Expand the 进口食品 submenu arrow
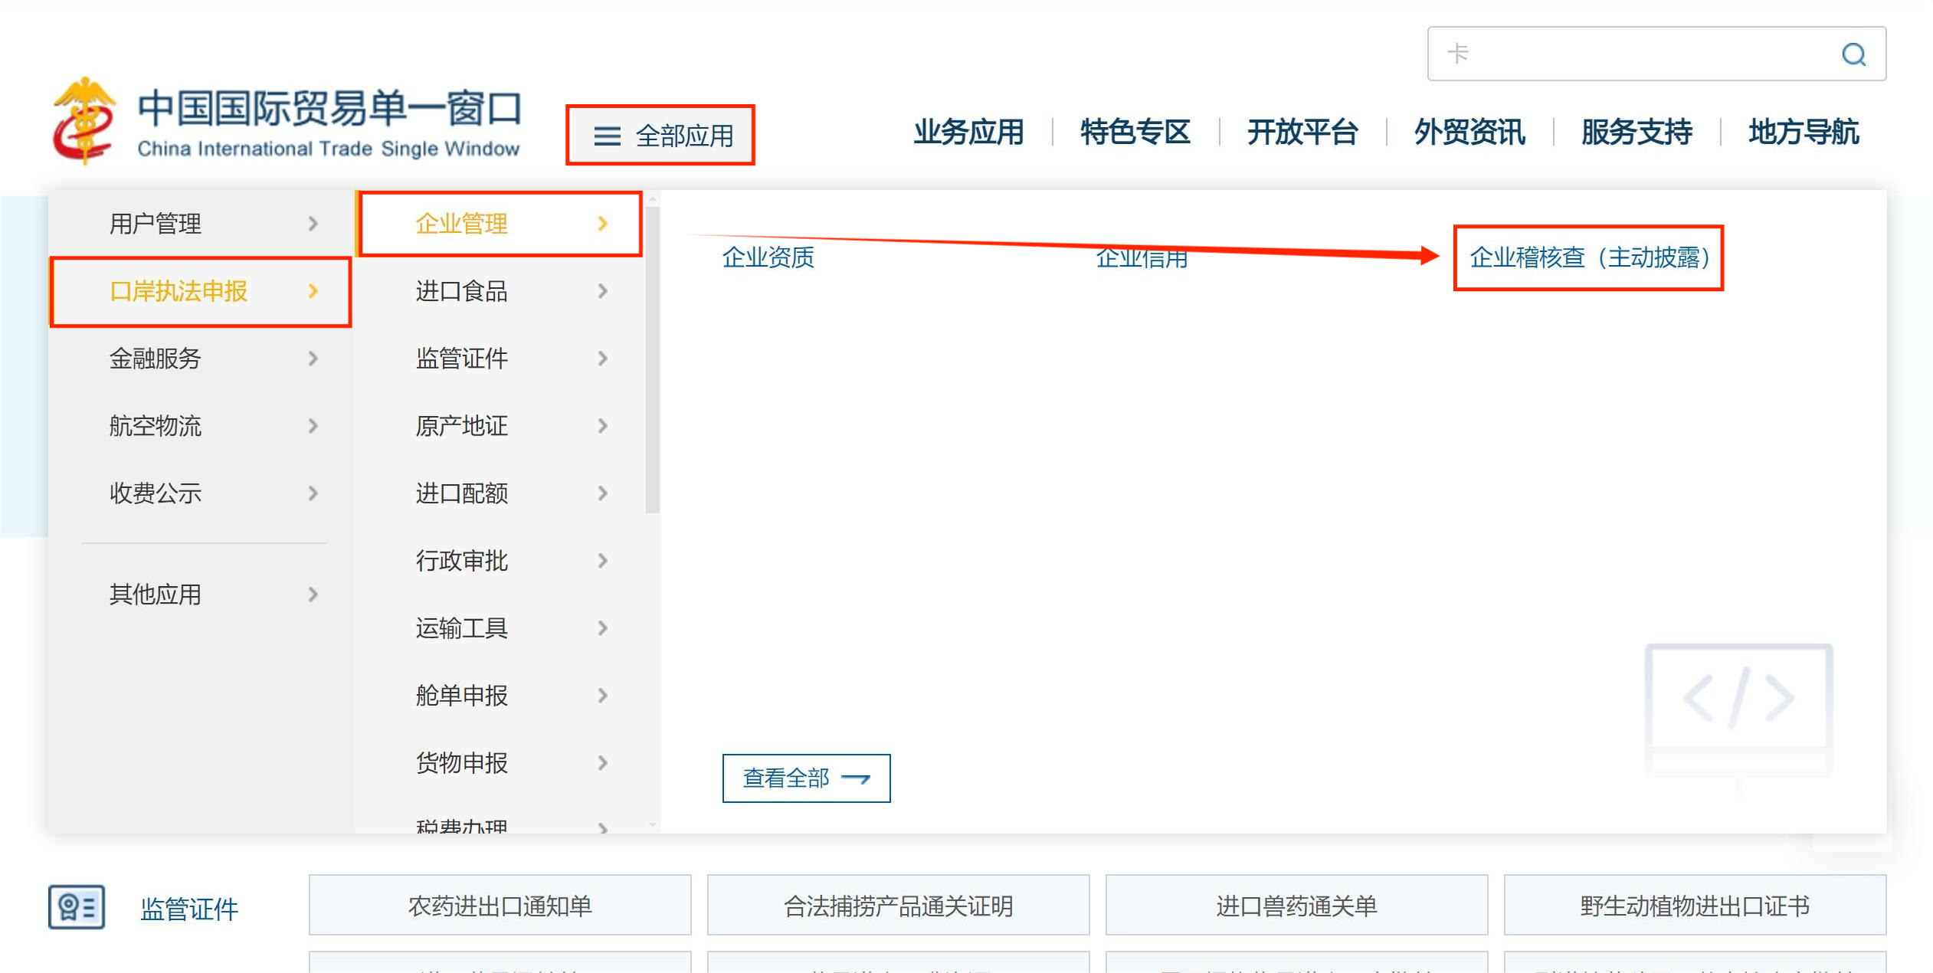This screenshot has width=1933, height=973. pyautogui.click(x=603, y=291)
